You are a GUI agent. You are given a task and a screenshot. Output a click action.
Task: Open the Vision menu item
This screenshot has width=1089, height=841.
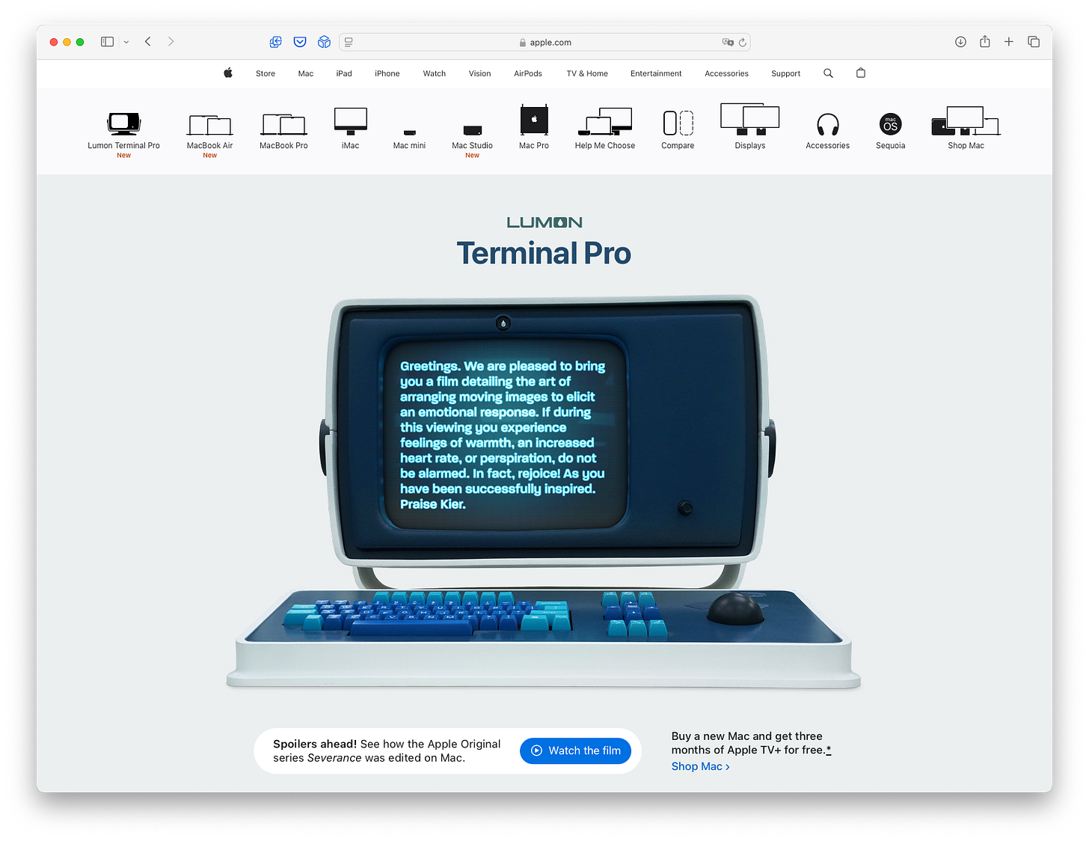pos(480,73)
